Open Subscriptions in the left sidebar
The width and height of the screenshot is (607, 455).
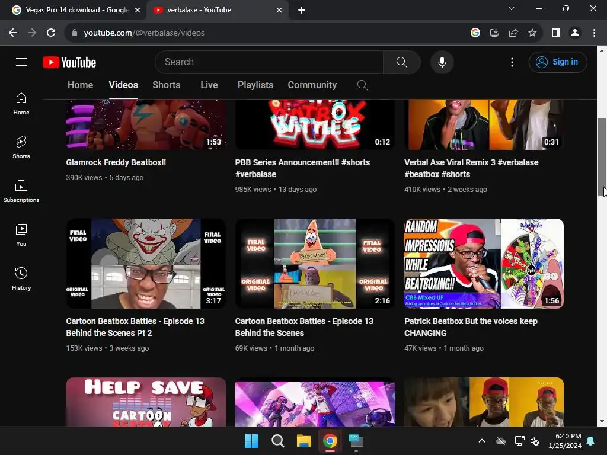click(x=21, y=191)
